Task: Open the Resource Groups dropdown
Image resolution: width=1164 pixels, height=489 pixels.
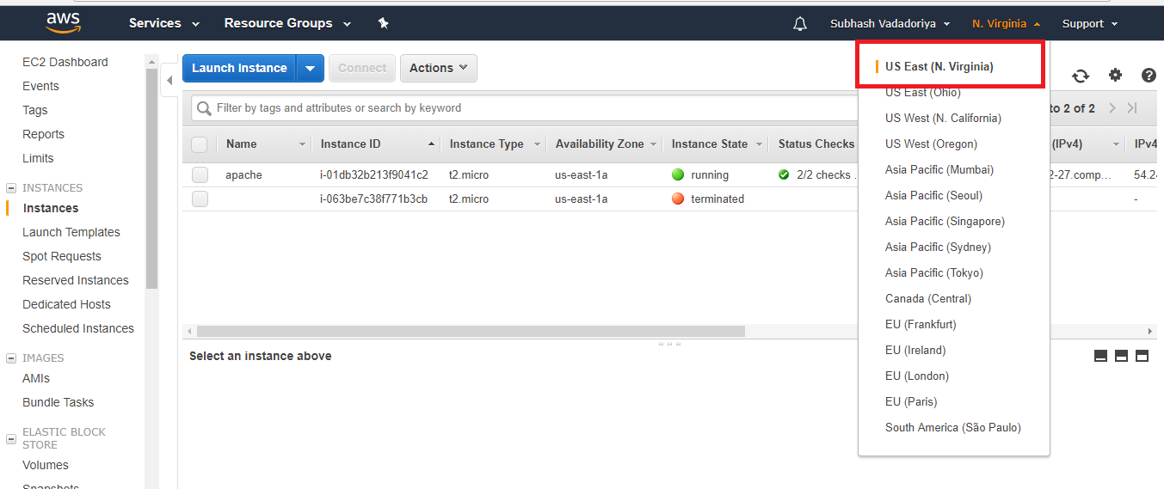Action: click(x=287, y=23)
